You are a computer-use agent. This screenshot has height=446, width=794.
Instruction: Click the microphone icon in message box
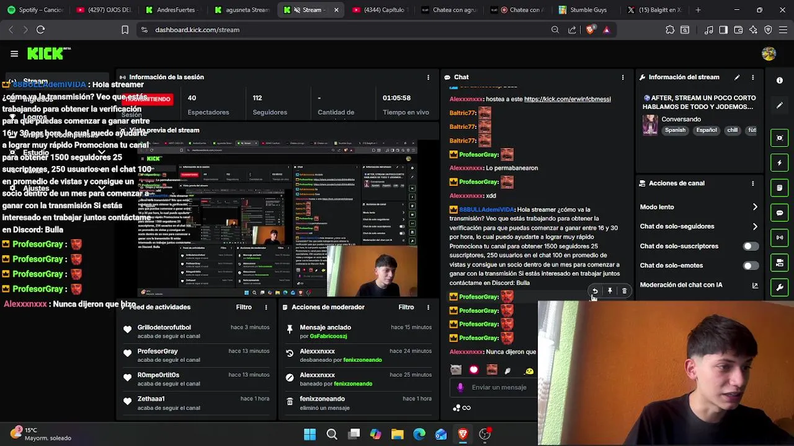pyautogui.click(x=460, y=387)
